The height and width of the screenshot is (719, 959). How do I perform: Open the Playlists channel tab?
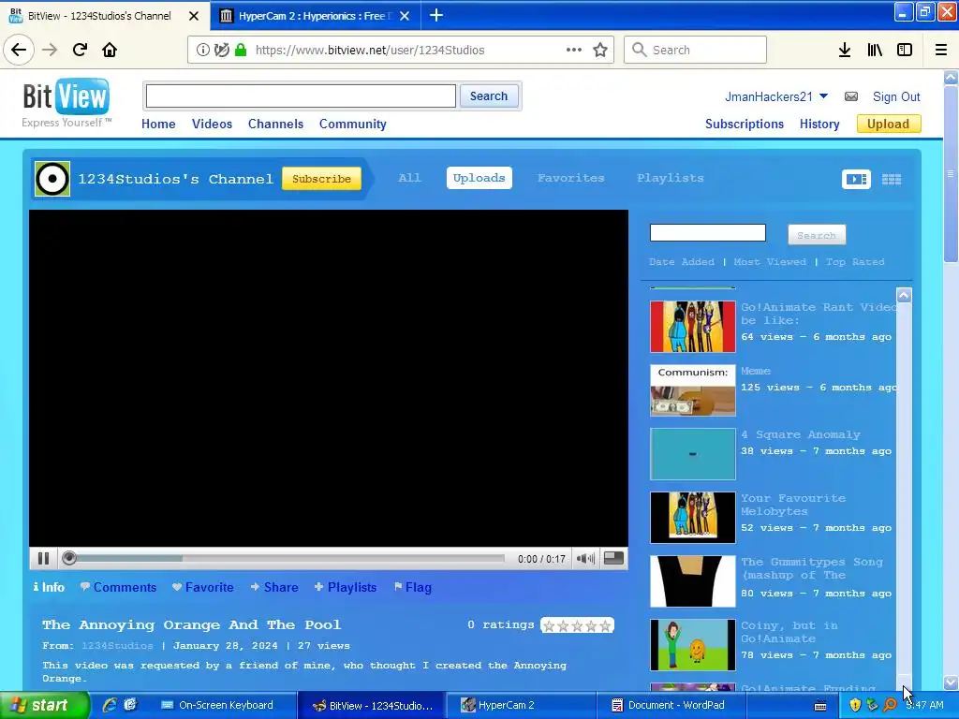click(671, 178)
